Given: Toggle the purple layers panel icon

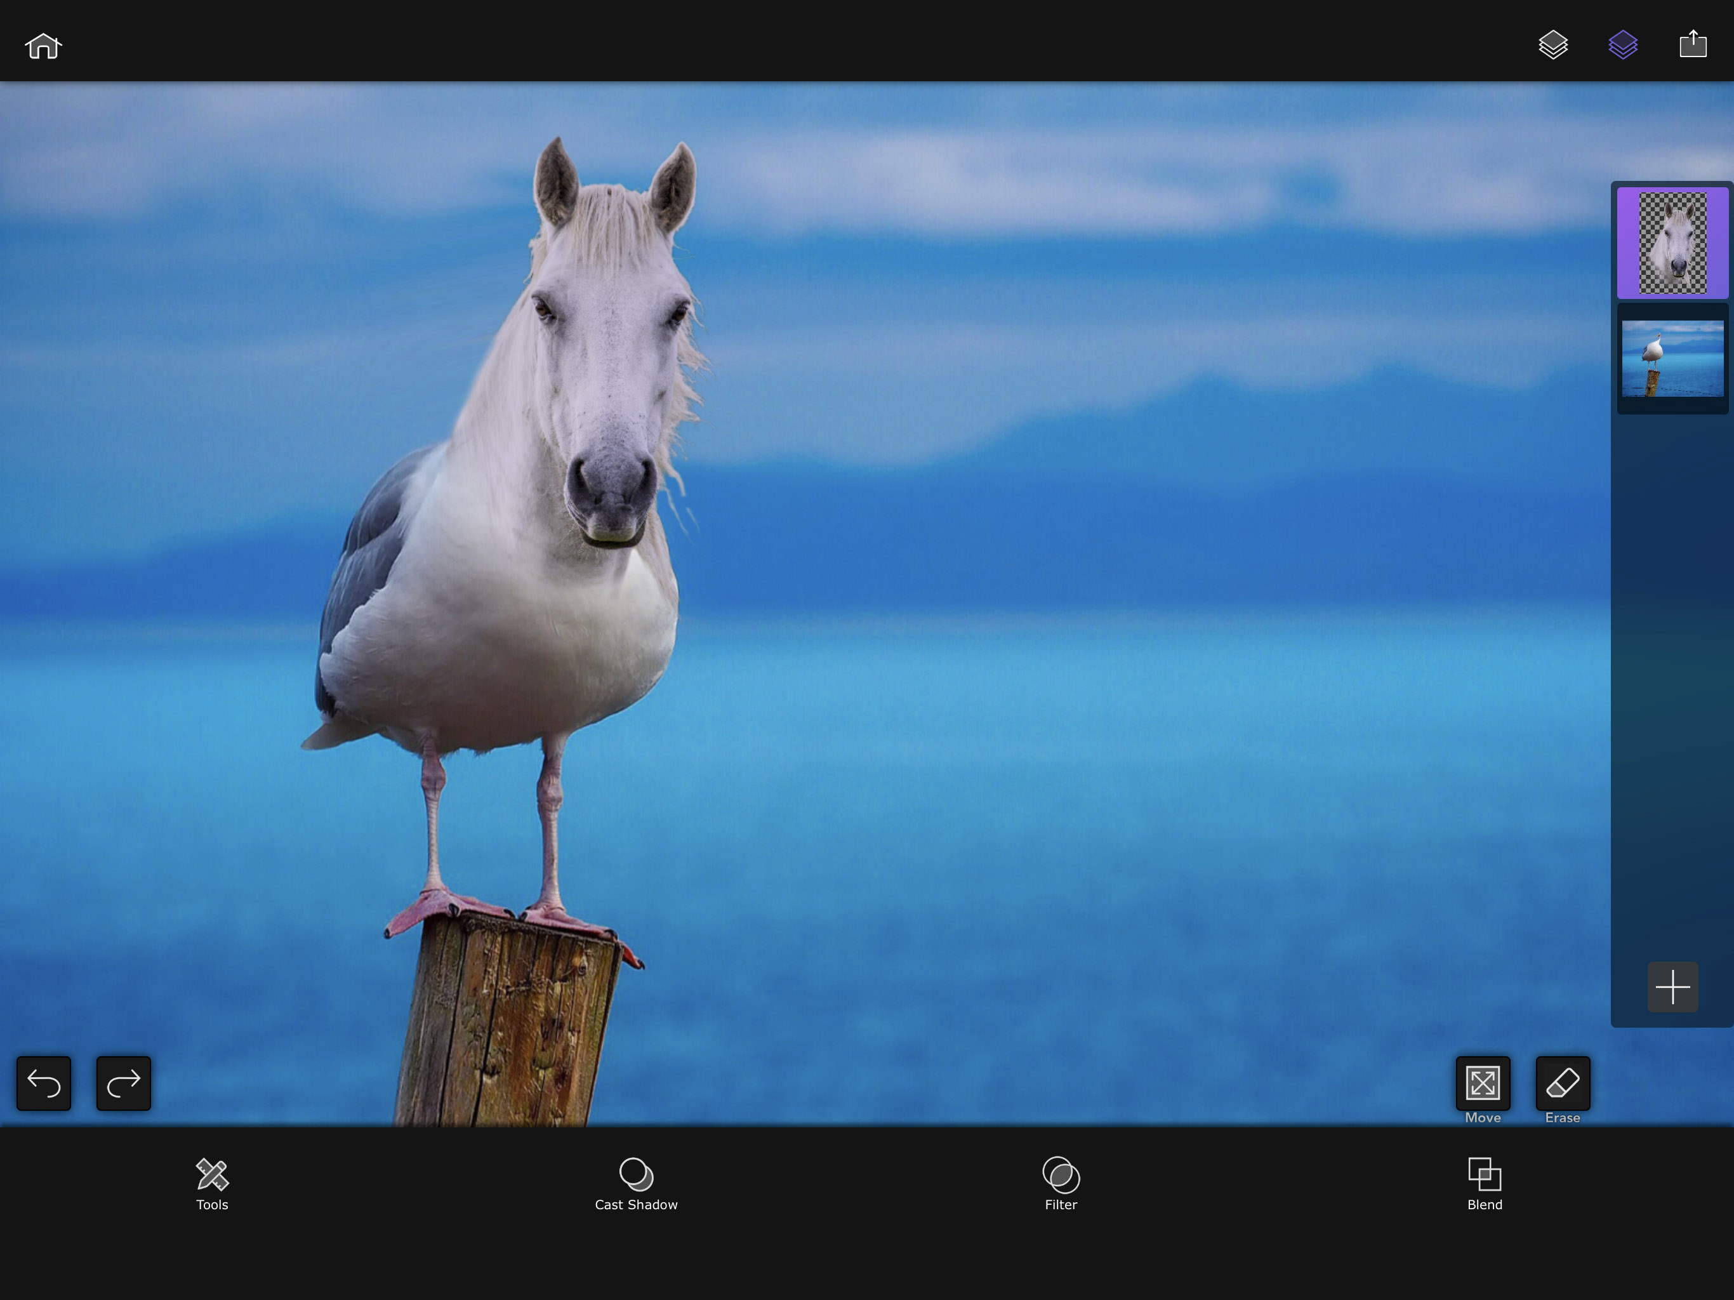Looking at the screenshot, I should [1623, 44].
